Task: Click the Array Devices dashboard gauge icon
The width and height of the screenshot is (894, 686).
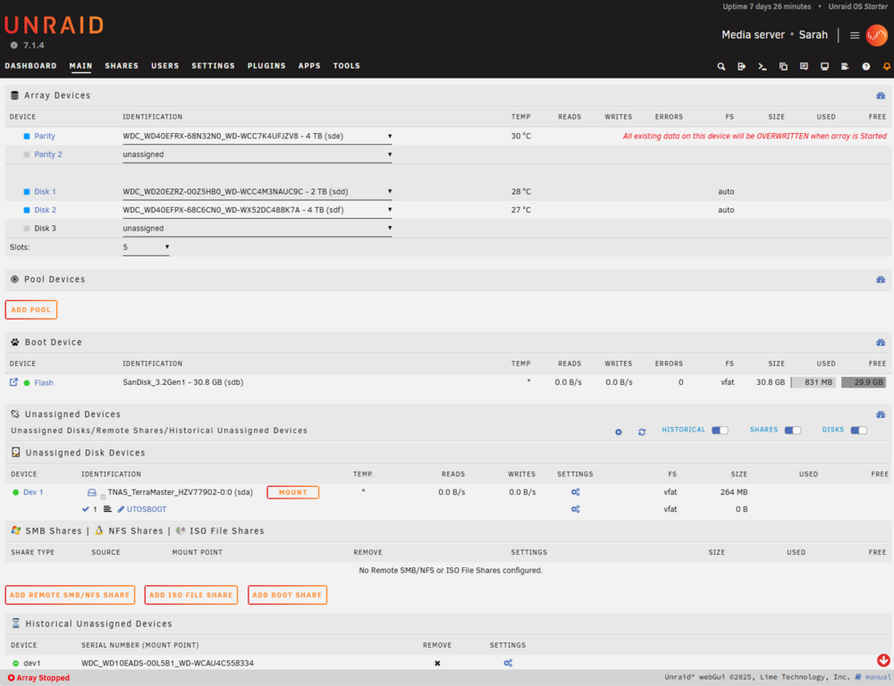Action: [881, 96]
